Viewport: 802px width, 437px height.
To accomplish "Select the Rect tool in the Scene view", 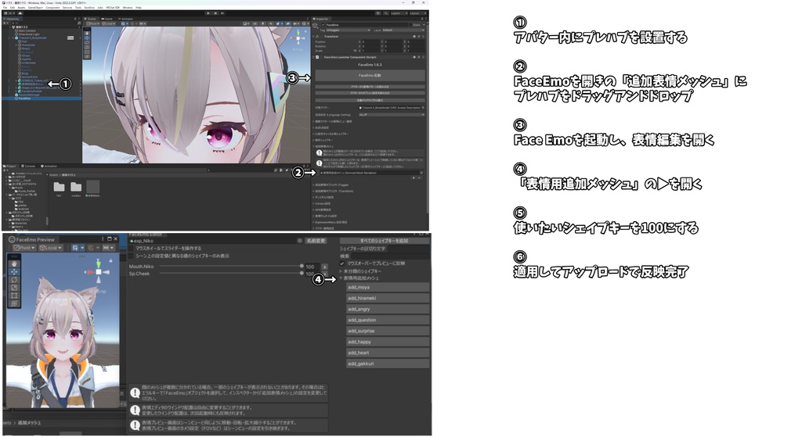I will coord(87,52).
